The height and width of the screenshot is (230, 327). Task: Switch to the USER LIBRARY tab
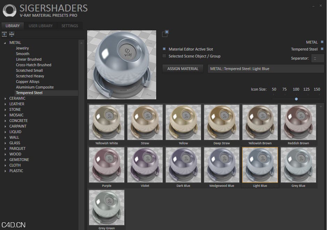click(40, 25)
